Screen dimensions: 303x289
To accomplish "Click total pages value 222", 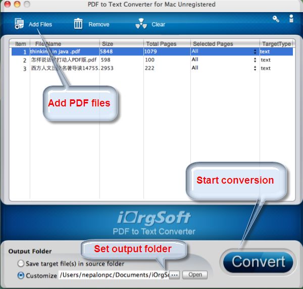I will tap(150, 68).
